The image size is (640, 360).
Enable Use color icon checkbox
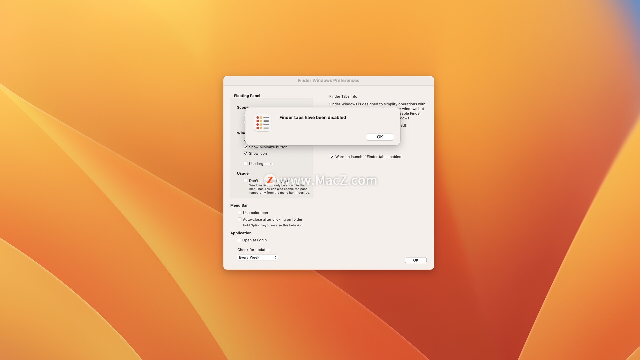pos(240,213)
